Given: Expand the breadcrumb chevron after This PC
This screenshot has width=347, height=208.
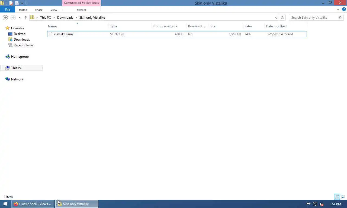Looking at the screenshot, I should (x=54, y=18).
